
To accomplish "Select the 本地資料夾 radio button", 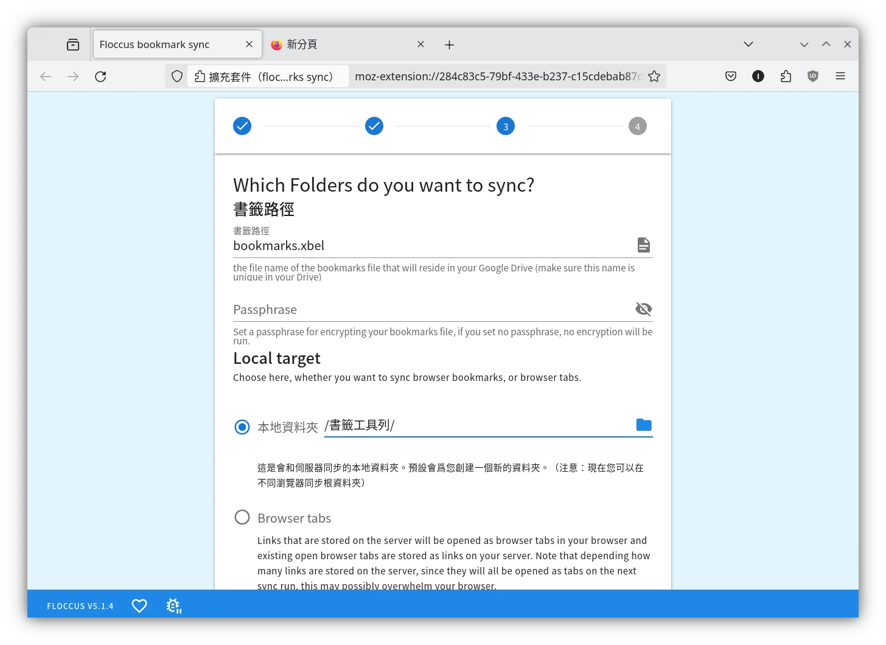I will click(242, 427).
